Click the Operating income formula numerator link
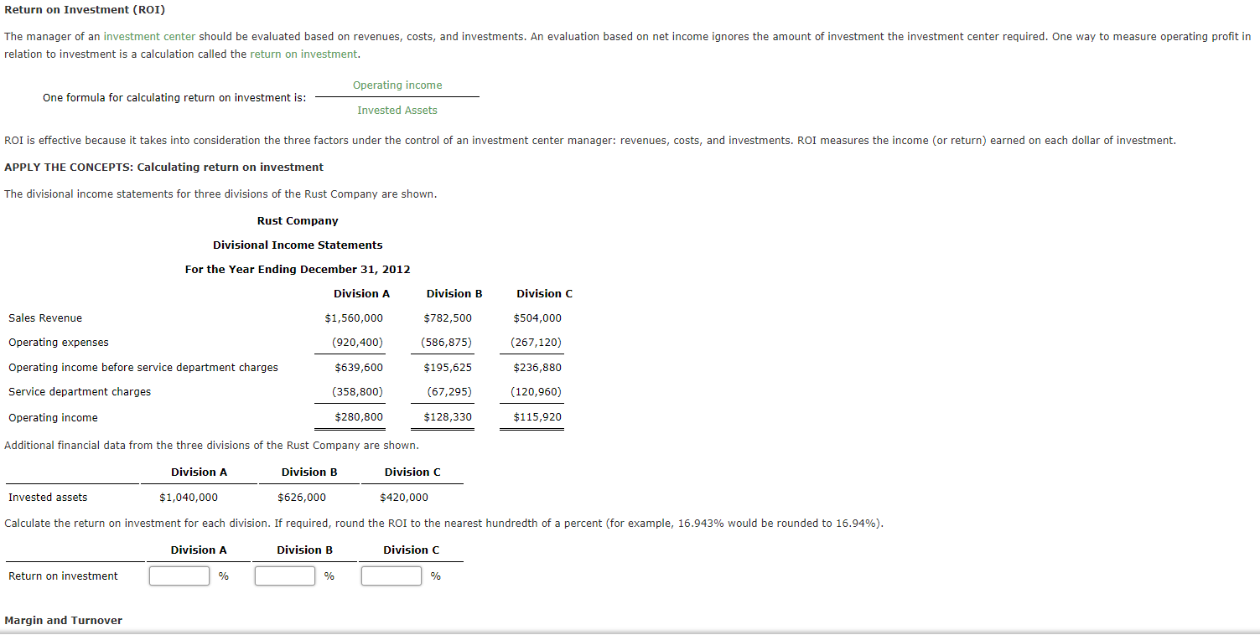 (x=397, y=85)
